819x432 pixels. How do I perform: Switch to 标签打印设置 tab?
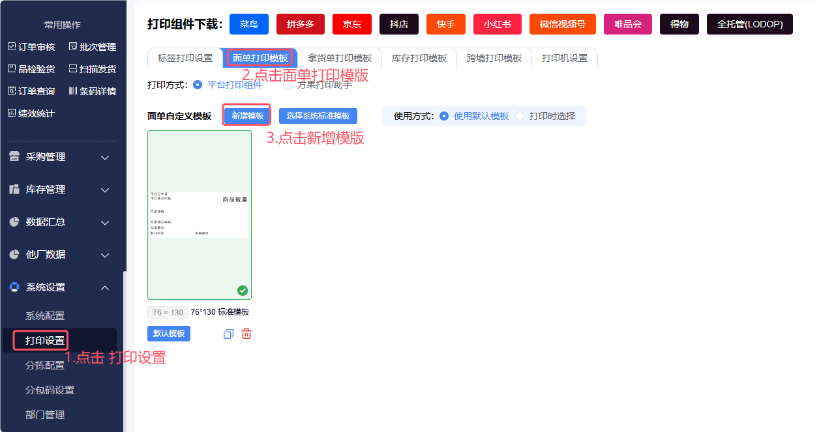(185, 58)
